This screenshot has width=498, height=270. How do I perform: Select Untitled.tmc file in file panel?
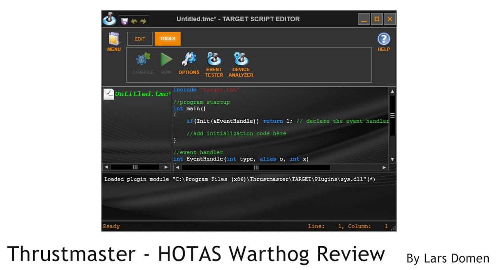tap(142, 94)
